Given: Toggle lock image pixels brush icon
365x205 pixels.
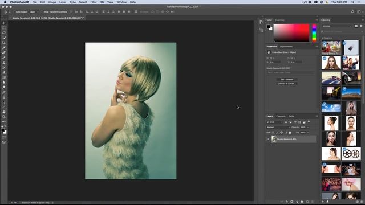Looking at the screenshot, I should pos(277,133).
